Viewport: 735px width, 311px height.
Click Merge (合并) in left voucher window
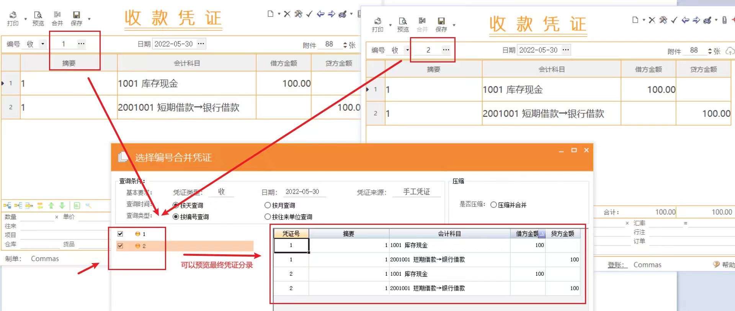tap(57, 18)
